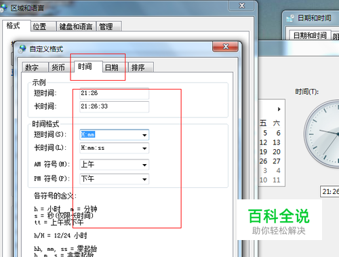
Task: Click the analog clock face
Action: pyautogui.click(x=321, y=134)
